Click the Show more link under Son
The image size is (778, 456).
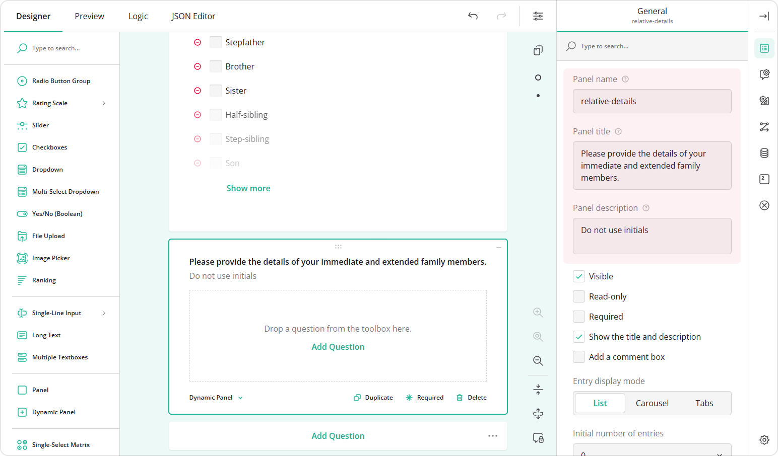[248, 188]
